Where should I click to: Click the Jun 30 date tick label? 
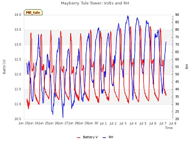click(x=93, y=123)
